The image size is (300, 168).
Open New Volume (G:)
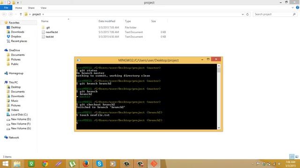pyautogui.click(x=21, y=128)
